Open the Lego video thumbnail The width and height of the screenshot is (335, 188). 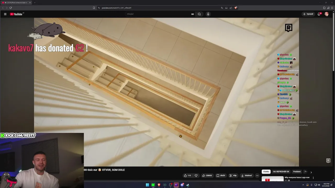[272, 179]
